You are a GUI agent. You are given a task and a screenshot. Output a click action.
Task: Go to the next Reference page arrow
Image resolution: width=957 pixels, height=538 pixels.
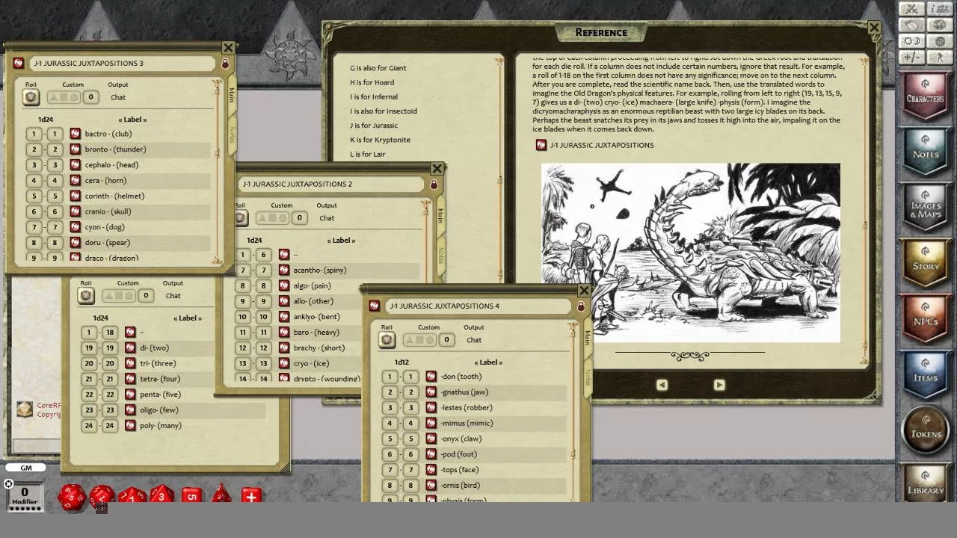(719, 385)
